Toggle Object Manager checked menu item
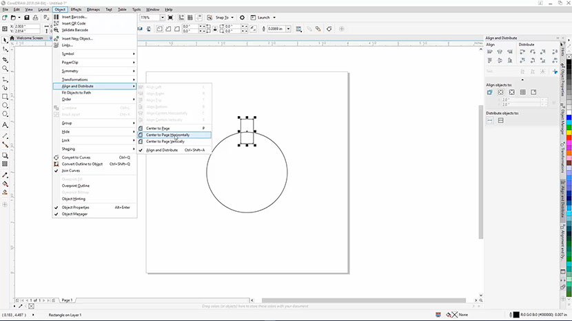 [74, 214]
